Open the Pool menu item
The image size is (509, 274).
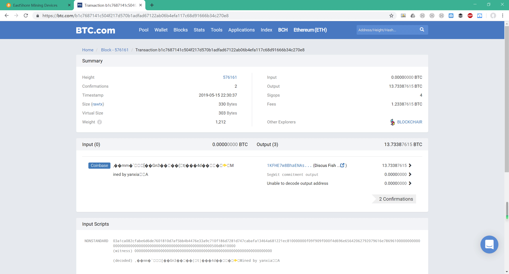[x=143, y=30]
